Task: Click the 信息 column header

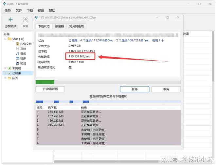Action: click(84, 108)
